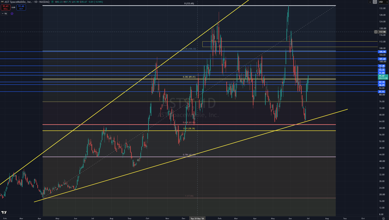
Task: Click the 91.46 BUY button
Action: click(22, 7)
